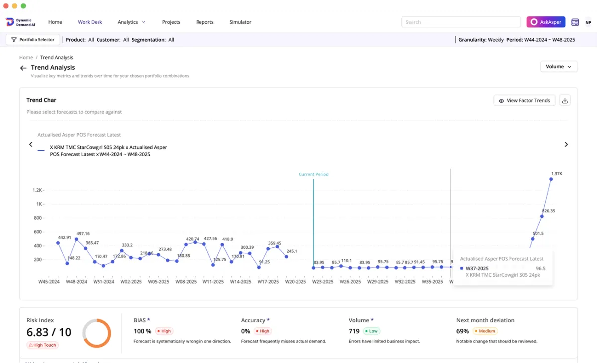
Task: Click the back arrow next to Trend Analysis
Action: point(23,68)
